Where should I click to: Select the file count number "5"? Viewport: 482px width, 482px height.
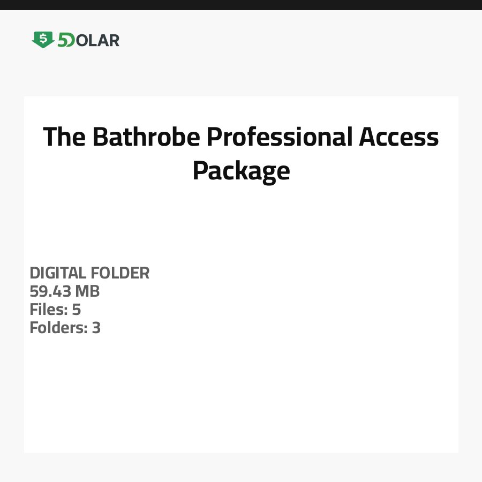[76, 310]
